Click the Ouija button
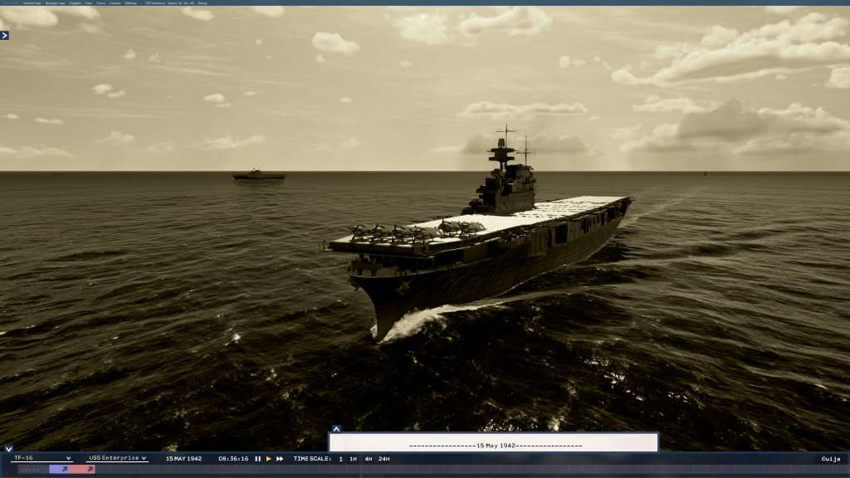This screenshot has width=850, height=478. tap(831, 459)
